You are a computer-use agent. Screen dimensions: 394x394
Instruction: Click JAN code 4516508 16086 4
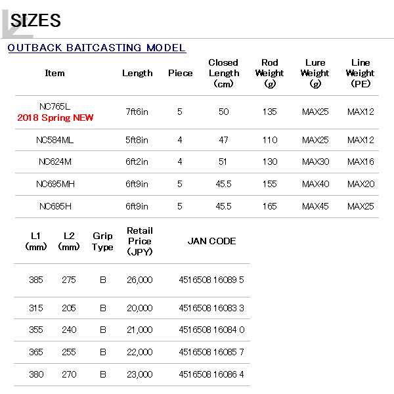[211, 374]
